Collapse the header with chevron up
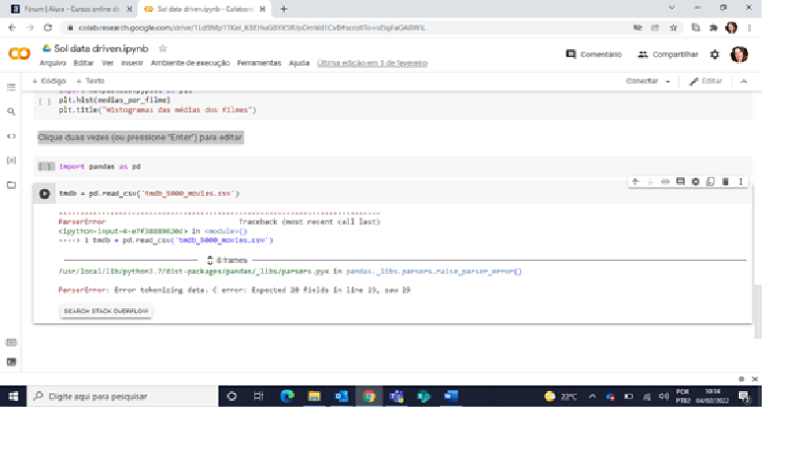This screenshot has height=453, width=807. [x=744, y=81]
